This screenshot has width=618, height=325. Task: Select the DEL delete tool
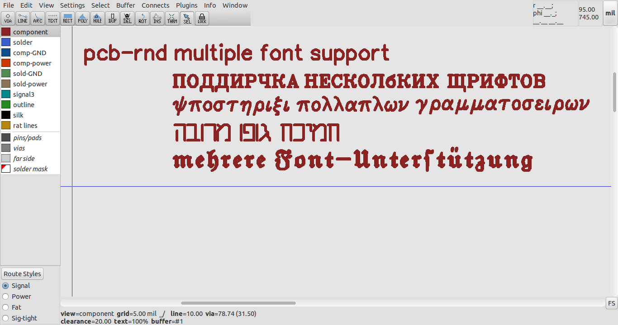[127, 18]
